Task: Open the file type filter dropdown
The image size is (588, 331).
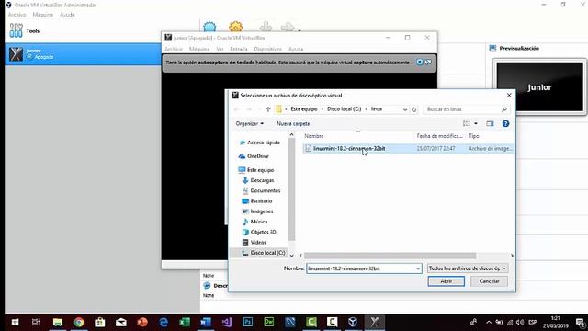Action: click(x=468, y=268)
